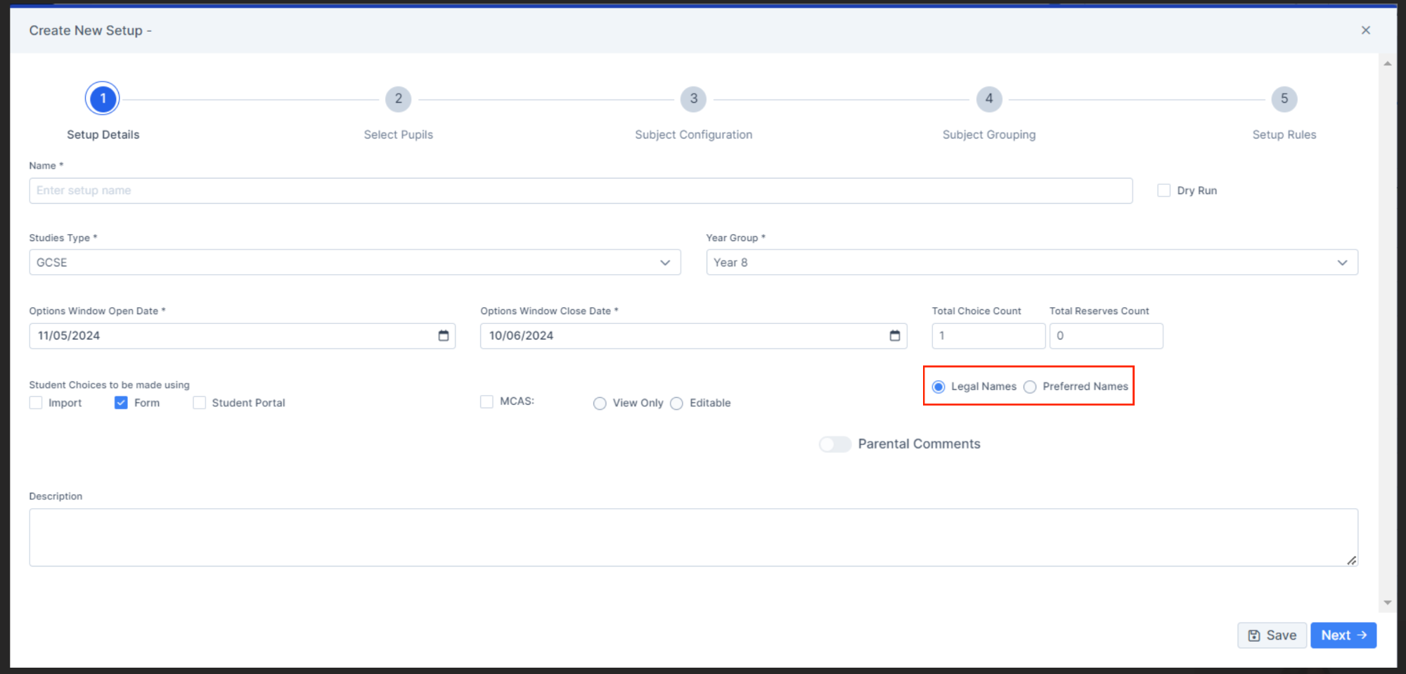Click the Select Pupils step label
Screen dimensions: 1406x674
click(398, 134)
